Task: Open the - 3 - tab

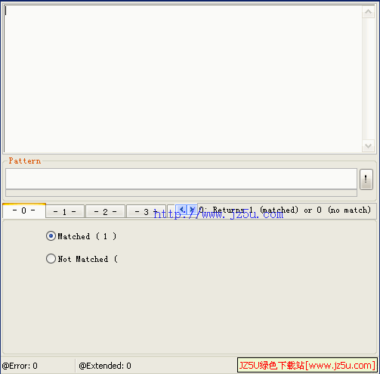Action: 146,211
